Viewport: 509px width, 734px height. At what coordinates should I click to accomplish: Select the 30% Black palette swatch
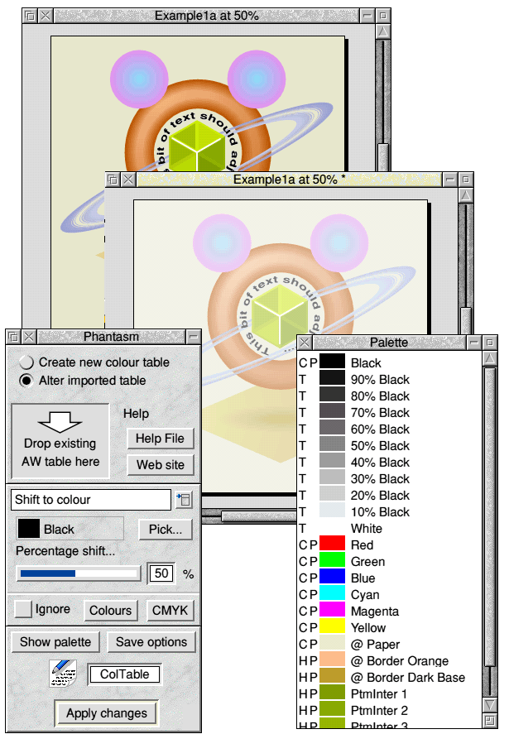(x=333, y=477)
